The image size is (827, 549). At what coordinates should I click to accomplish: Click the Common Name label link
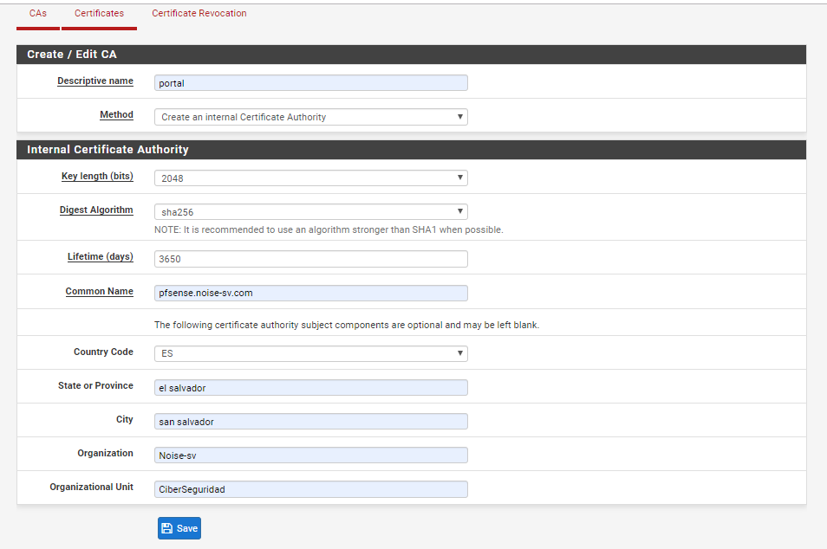point(99,291)
